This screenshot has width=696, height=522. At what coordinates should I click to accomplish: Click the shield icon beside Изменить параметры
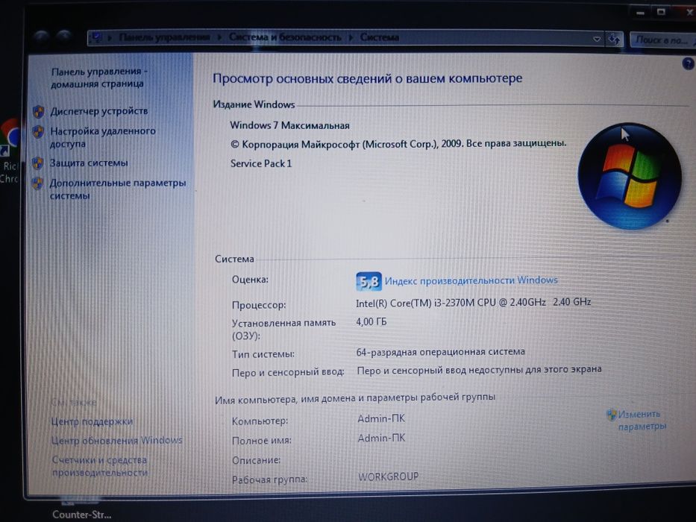coord(612,415)
